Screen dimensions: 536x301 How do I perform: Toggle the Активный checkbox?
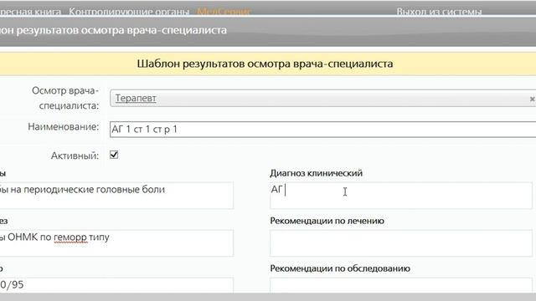tap(114, 155)
